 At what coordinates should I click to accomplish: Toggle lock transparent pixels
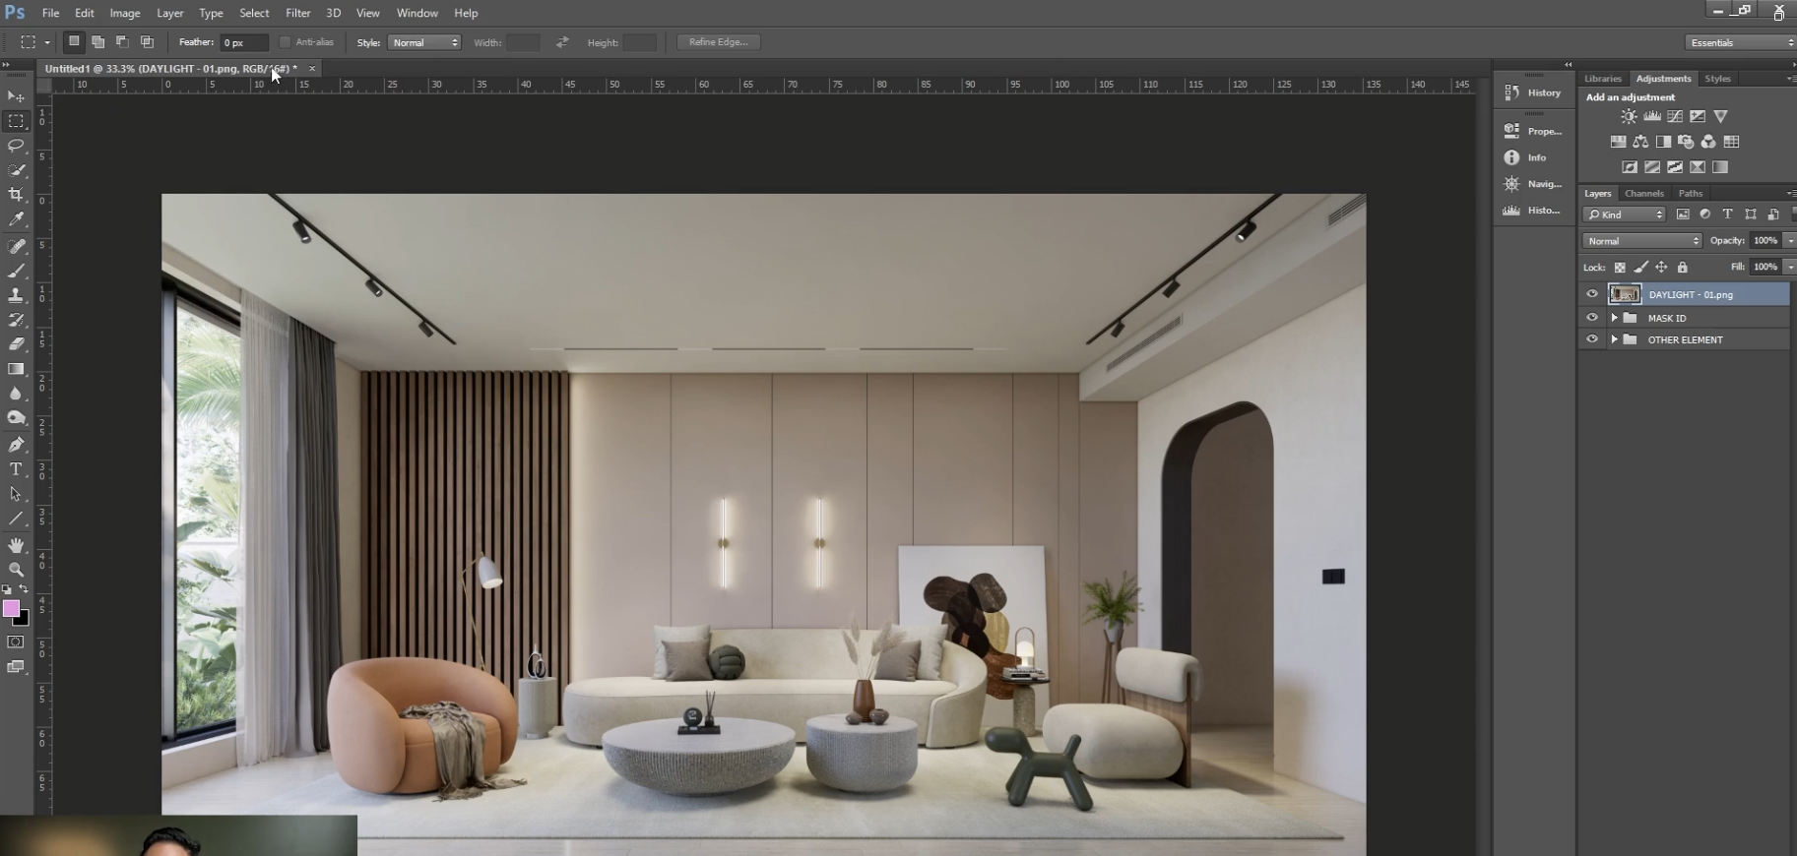click(1620, 267)
